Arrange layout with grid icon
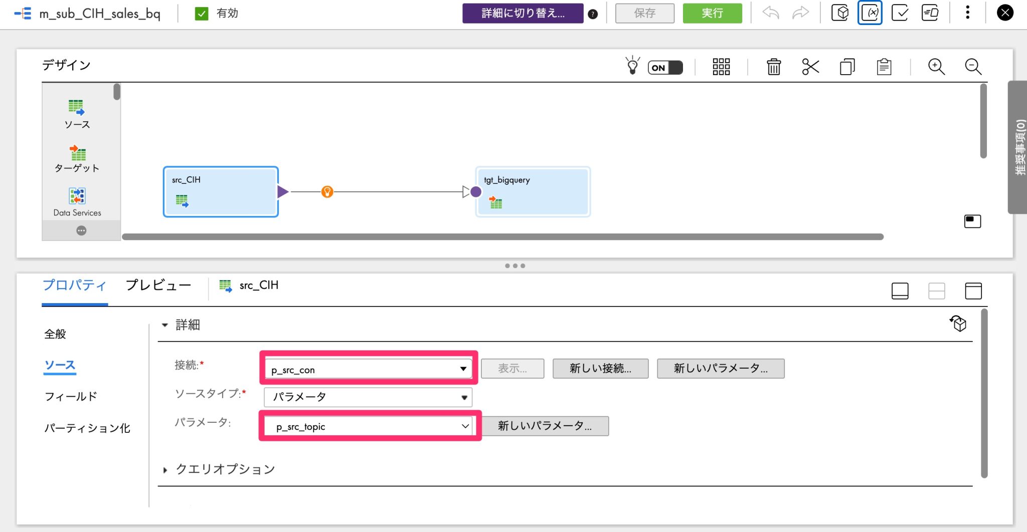 (721, 67)
